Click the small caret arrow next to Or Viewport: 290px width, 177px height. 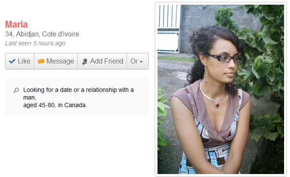click(141, 62)
